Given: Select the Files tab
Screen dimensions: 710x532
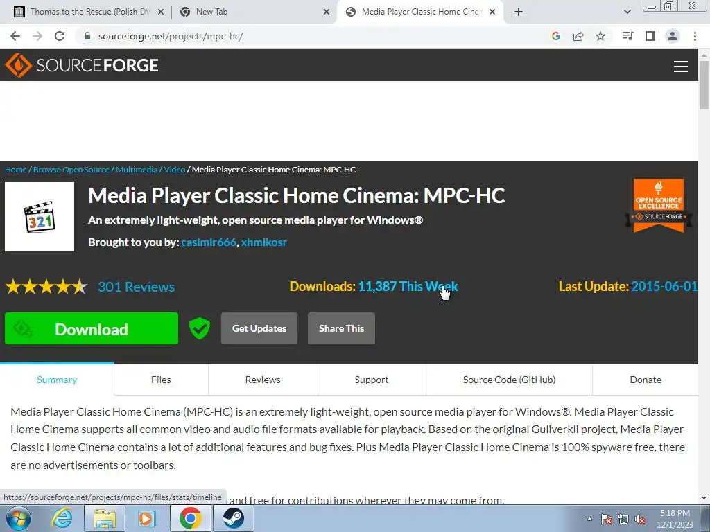Looking at the screenshot, I should point(161,380).
